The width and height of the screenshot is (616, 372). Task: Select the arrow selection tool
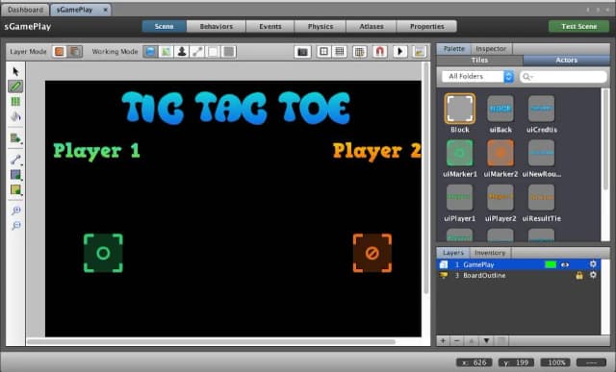[15, 71]
